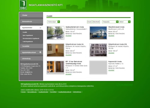Open the BP. VI ker Belvárosi thumbnail
This screenshot has width=150, height=108.
(x=55, y=67)
